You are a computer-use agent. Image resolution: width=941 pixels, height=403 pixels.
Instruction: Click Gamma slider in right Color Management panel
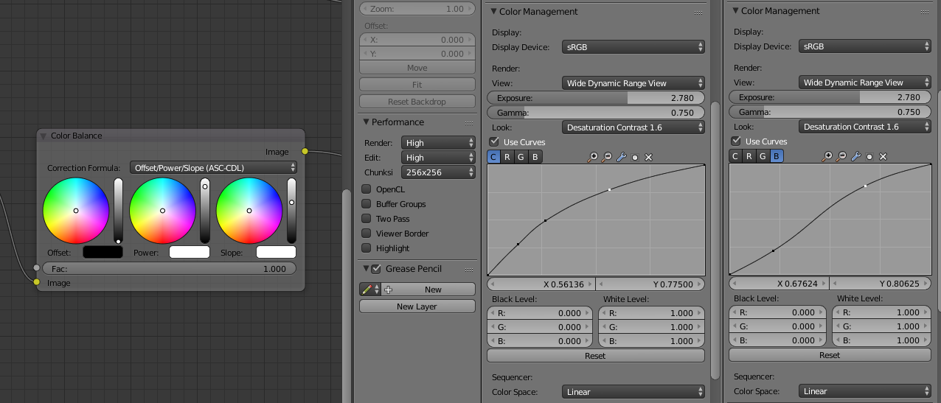click(830, 112)
